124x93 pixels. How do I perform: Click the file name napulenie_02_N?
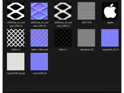tap(110, 50)
